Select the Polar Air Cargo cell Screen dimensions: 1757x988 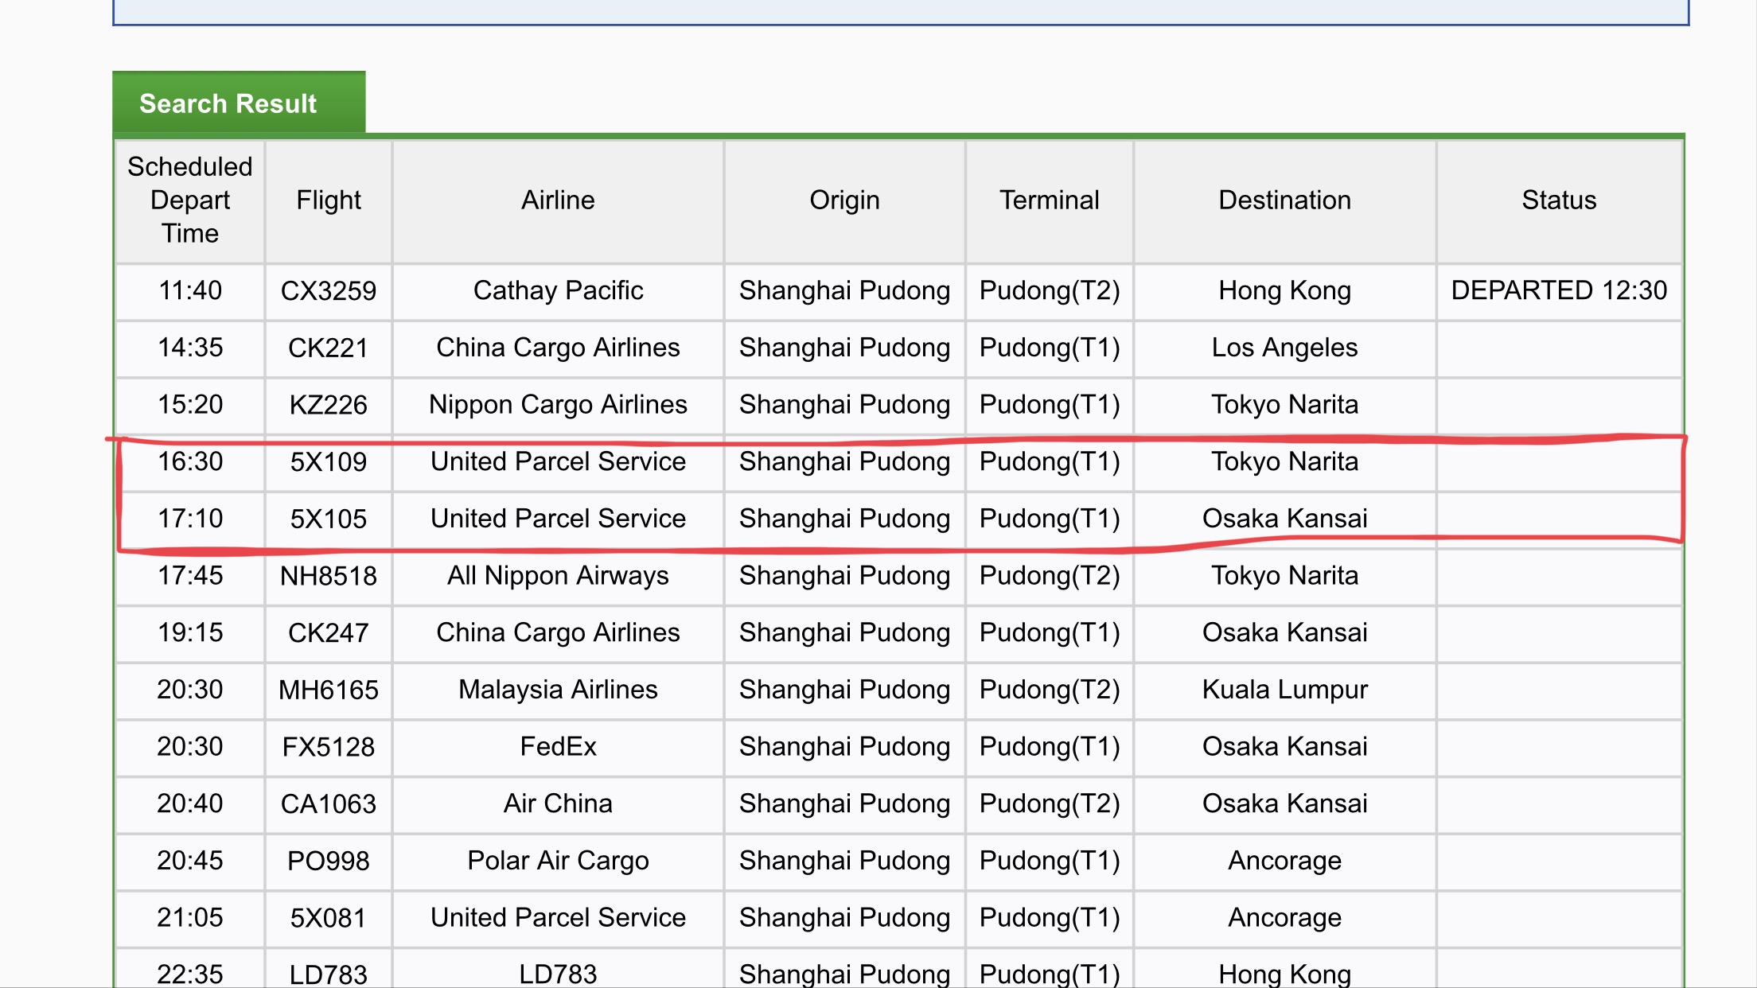point(558,862)
